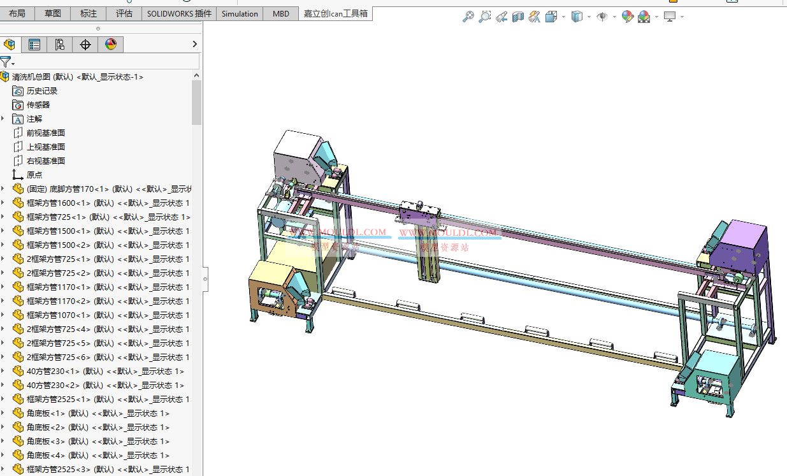Image resolution: width=787 pixels, height=476 pixels.
Task: Select the Zoom to Fit tool
Action: pyautogui.click(x=470, y=17)
